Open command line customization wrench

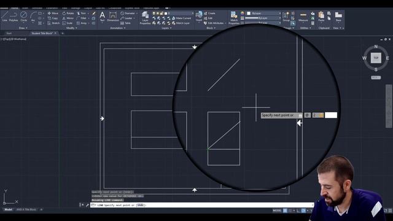pyautogui.click(x=87, y=205)
